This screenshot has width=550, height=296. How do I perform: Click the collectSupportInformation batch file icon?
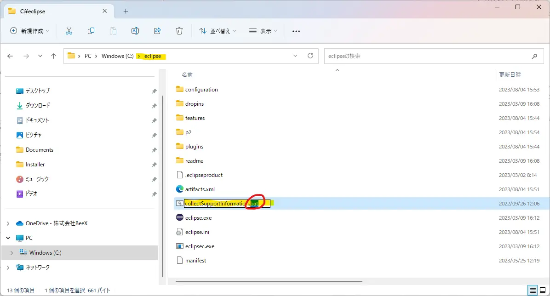[x=179, y=204]
